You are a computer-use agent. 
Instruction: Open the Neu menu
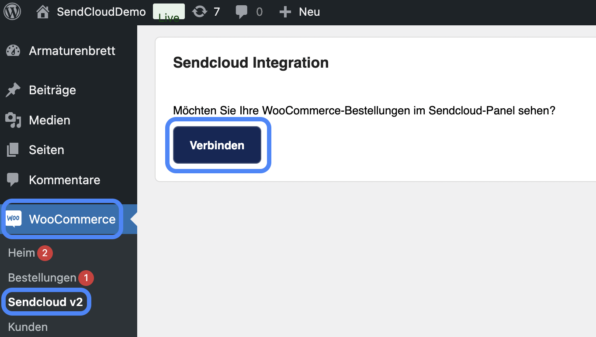[309, 12]
